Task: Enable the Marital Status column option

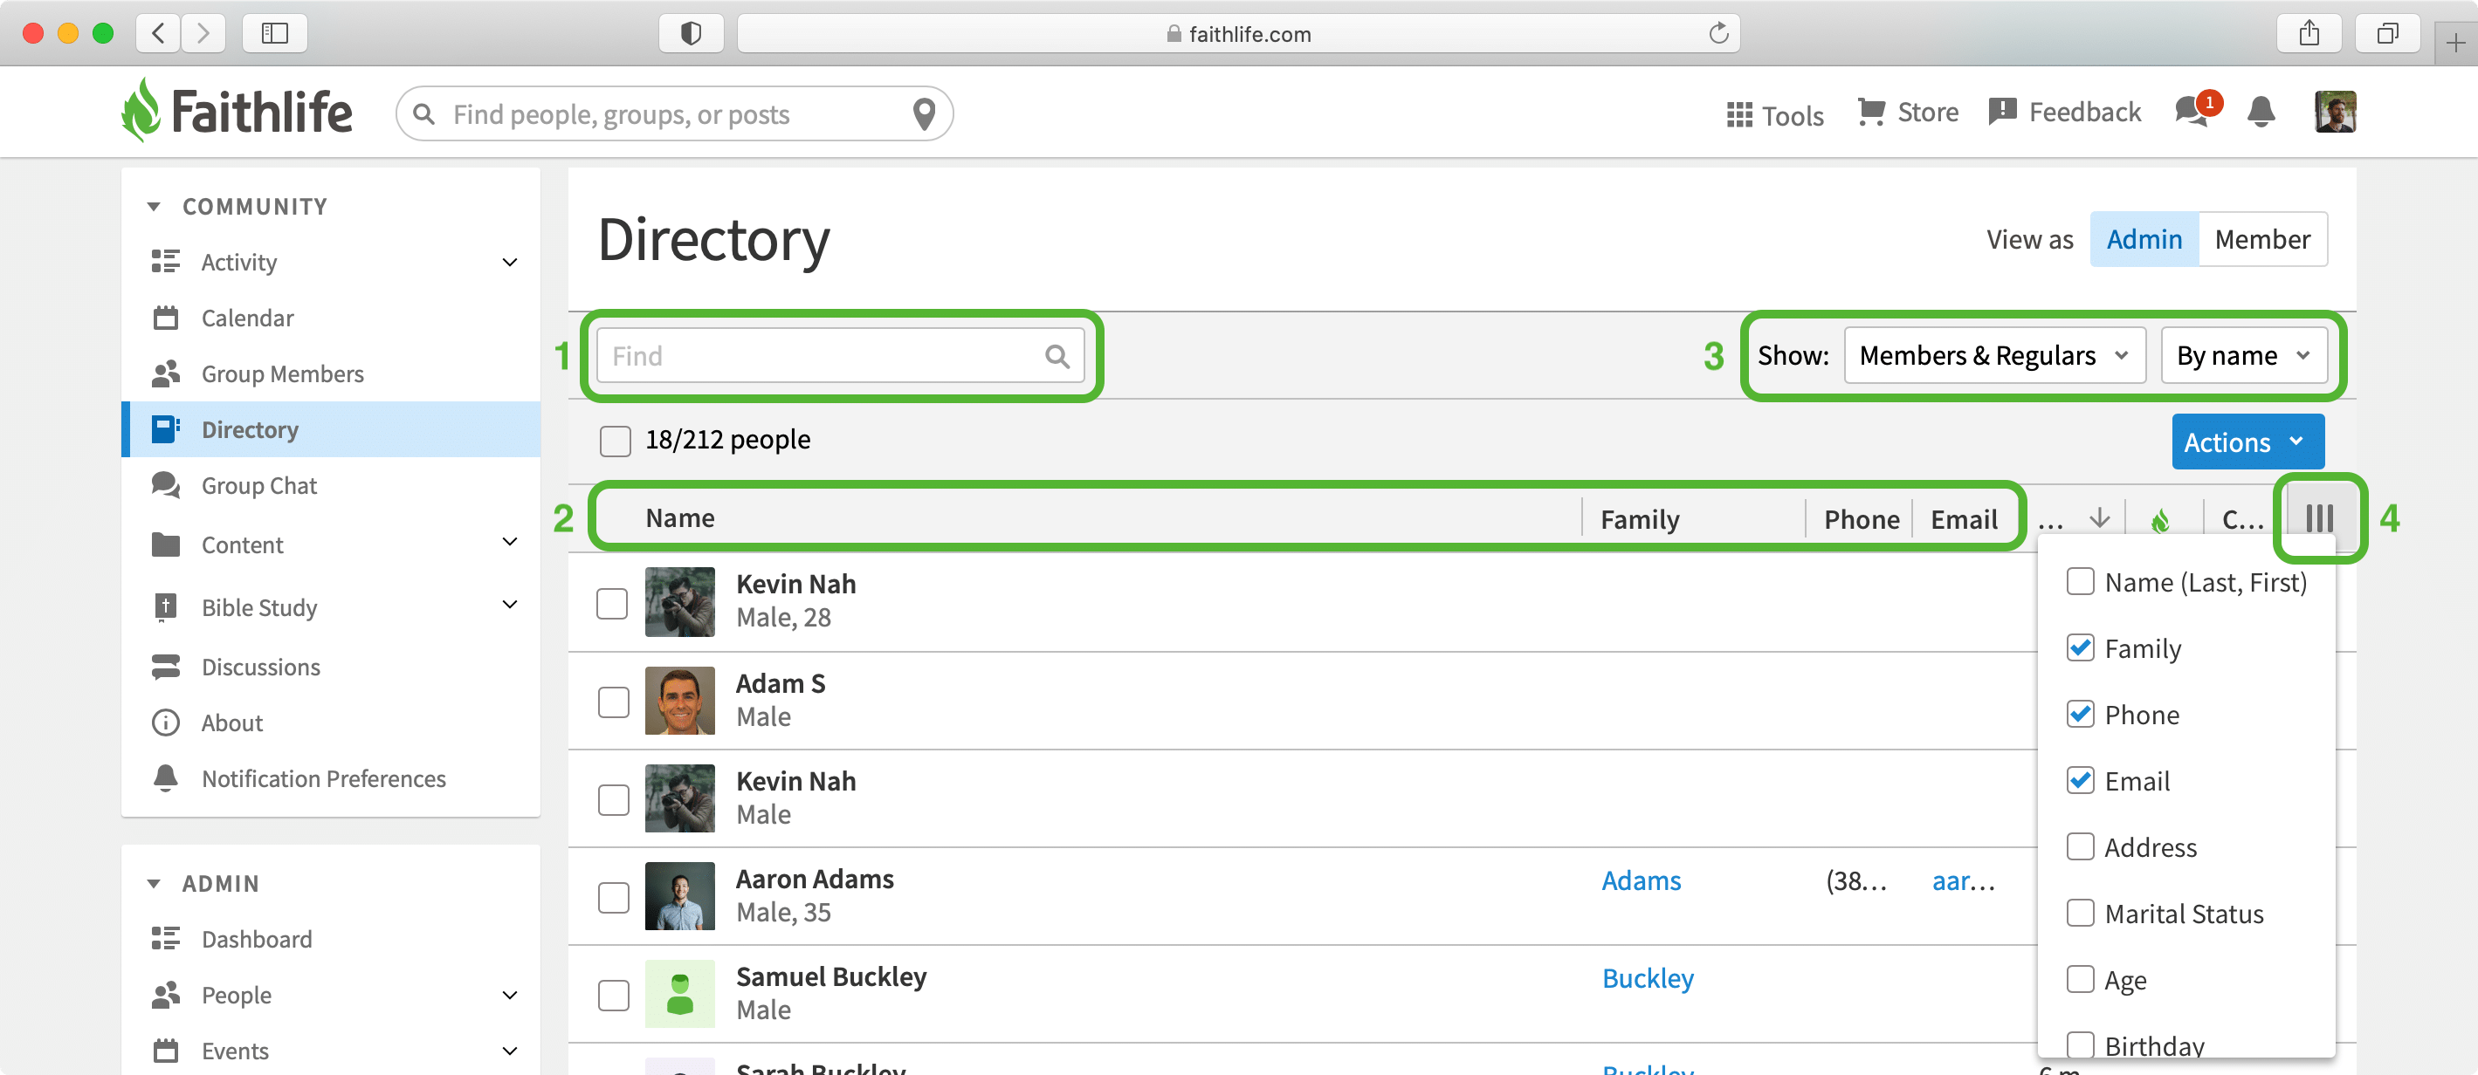Action: 2080,914
